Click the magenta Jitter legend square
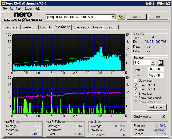The height and width of the screenshot is (139, 172). click(x=91, y=122)
